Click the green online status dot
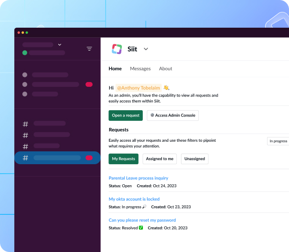The height and width of the screenshot is (252, 289). click(25, 53)
